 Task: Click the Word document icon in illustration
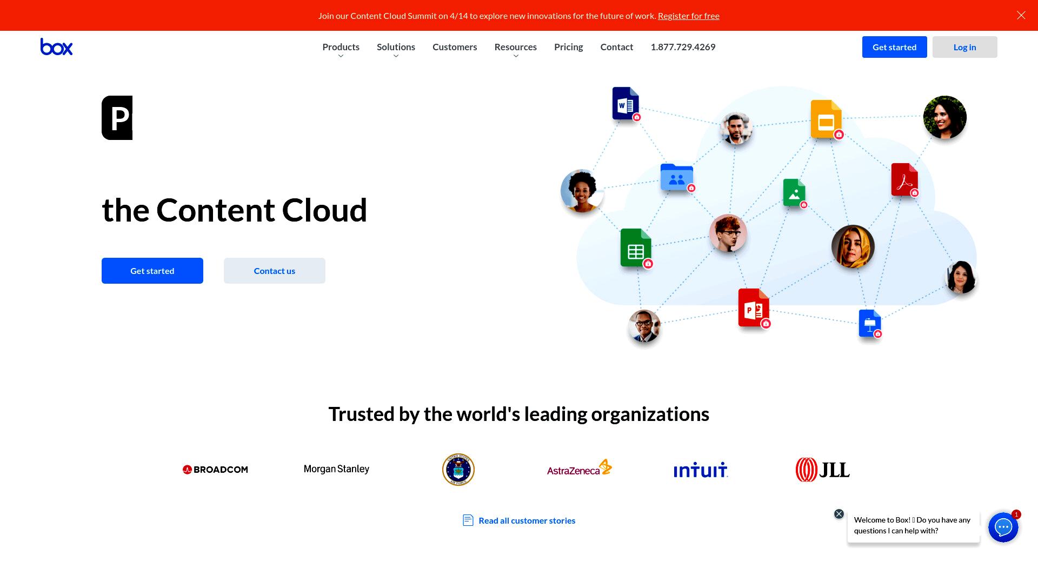point(626,103)
